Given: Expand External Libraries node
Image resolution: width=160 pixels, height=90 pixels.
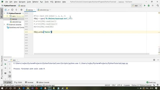Looking at the screenshot, I should click(x=4, y=24).
